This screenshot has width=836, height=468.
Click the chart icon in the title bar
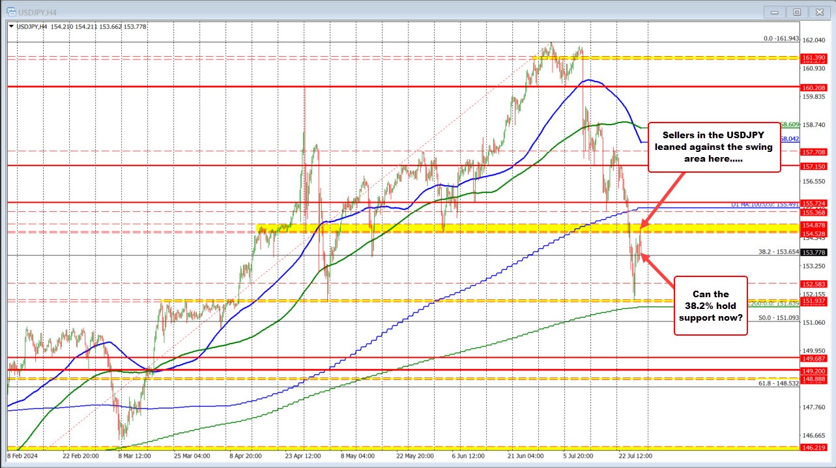point(12,12)
